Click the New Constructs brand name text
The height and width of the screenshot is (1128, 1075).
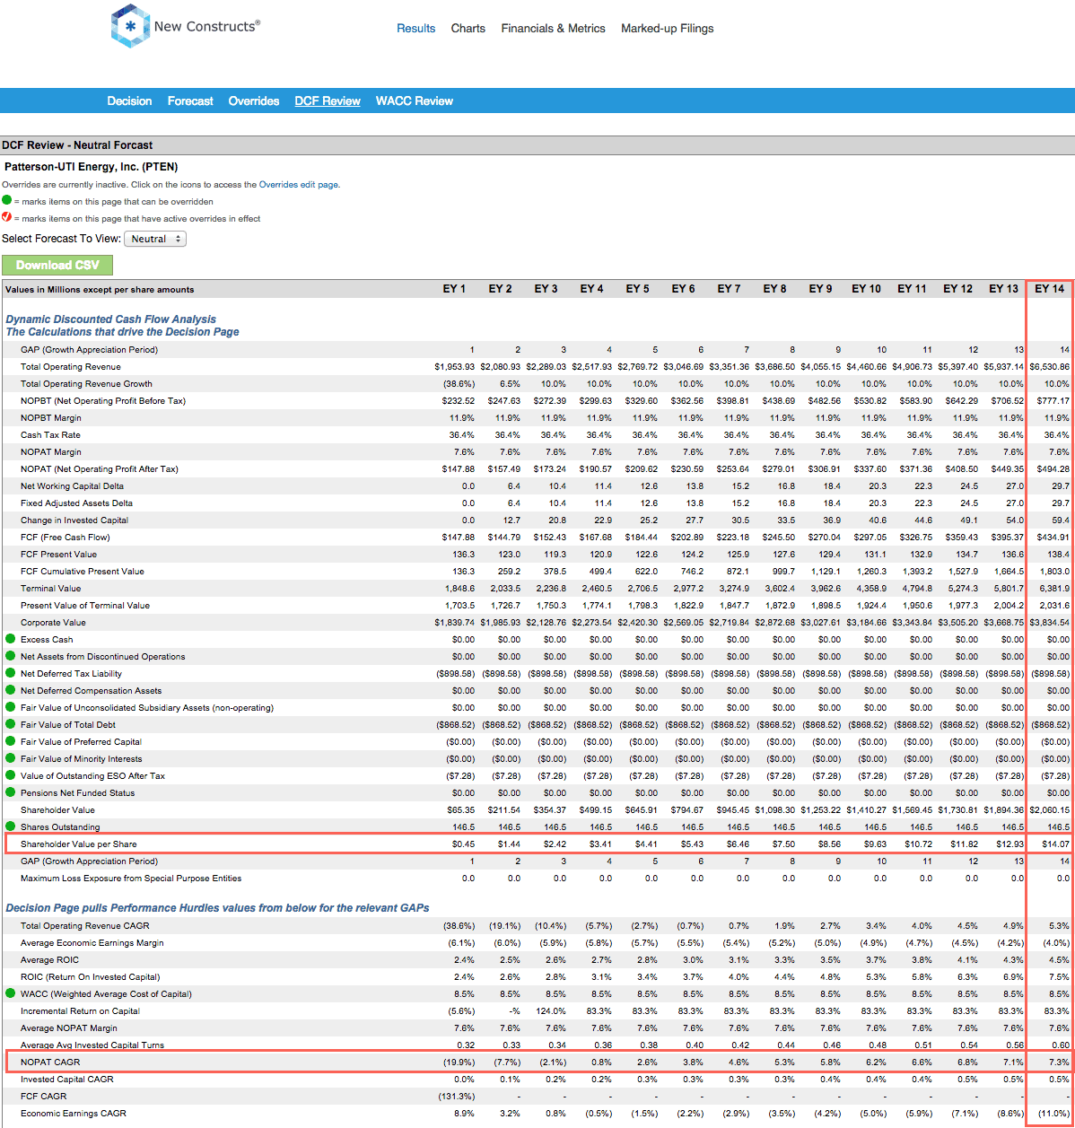click(x=206, y=27)
